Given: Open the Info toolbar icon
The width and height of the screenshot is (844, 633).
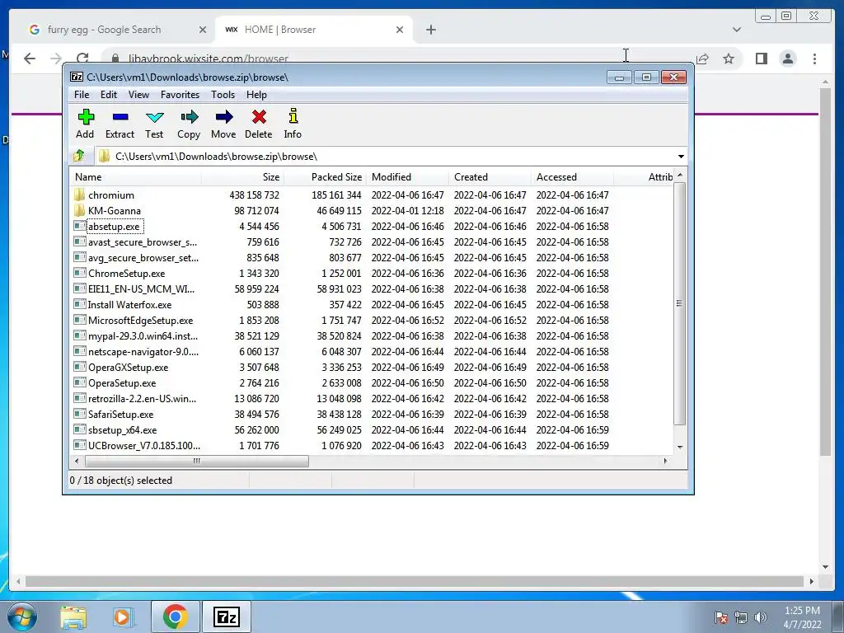Looking at the screenshot, I should tap(293, 116).
